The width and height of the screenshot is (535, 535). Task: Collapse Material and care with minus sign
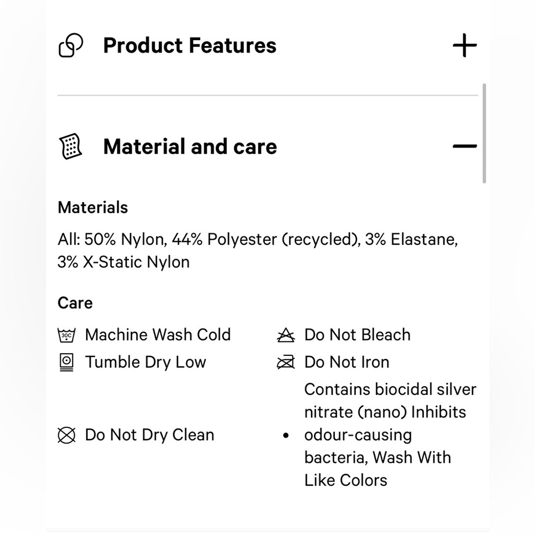[465, 146]
